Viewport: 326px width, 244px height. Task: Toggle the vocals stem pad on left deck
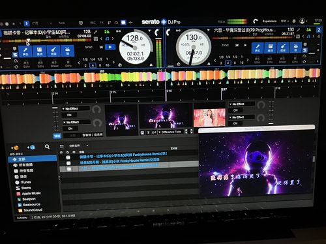click(25, 52)
